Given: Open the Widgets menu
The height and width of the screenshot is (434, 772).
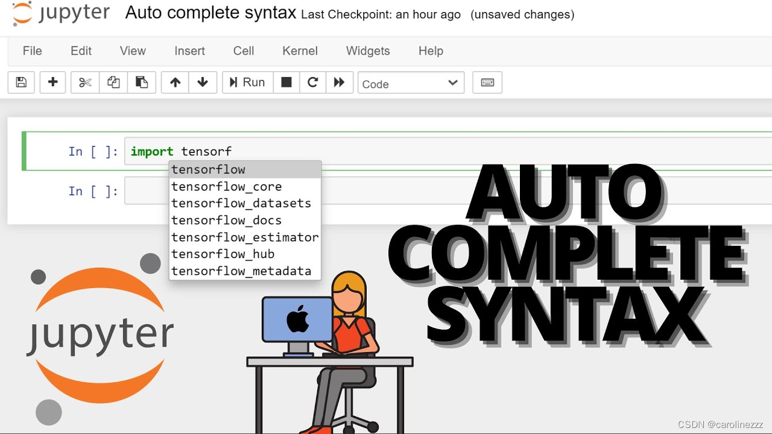Looking at the screenshot, I should click(368, 51).
